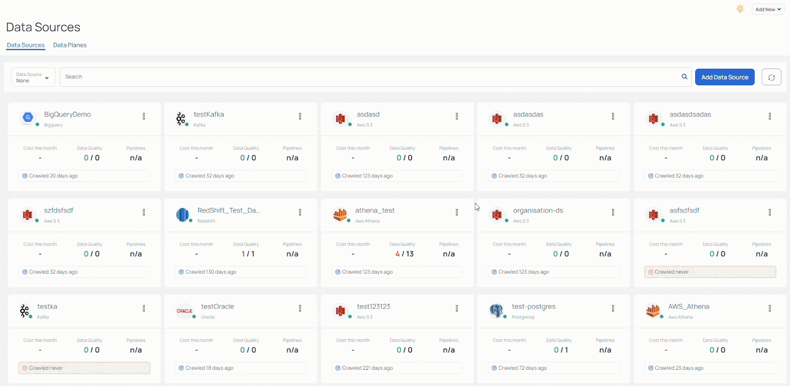
Task: Click the AWS_Athena logo icon
Action: (653, 311)
